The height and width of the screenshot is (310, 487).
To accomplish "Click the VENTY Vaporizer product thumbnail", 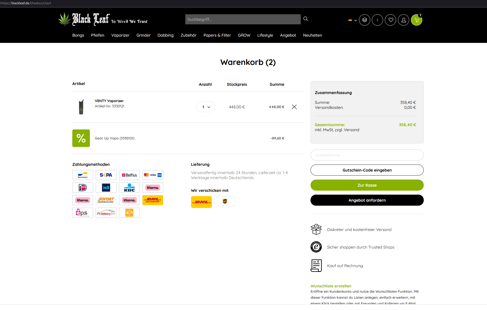I will pos(81,107).
